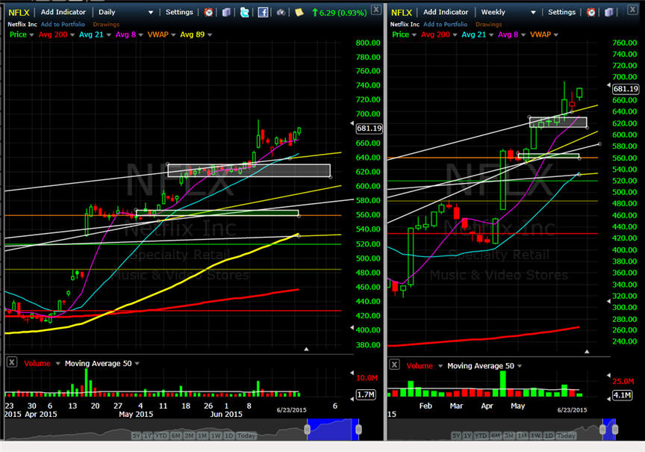Open Volume dropdown on Weekly chart
The image size is (645, 452).
click(x=440, y=366)
